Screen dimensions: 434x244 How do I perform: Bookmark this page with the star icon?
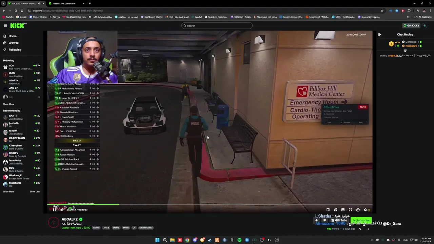382,11
